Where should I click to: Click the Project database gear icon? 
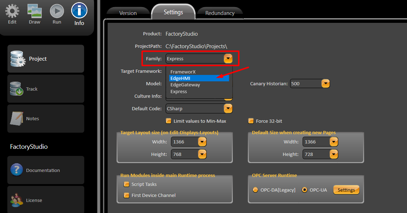[x=18, y=59]
